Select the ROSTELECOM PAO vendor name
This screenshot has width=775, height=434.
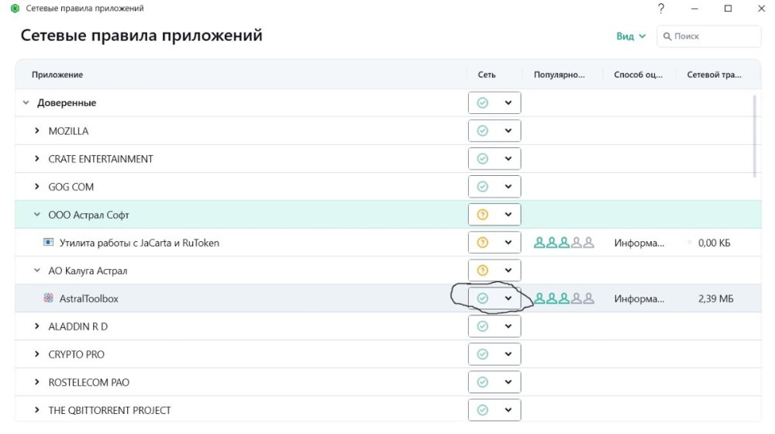click(x=88, y=383)
